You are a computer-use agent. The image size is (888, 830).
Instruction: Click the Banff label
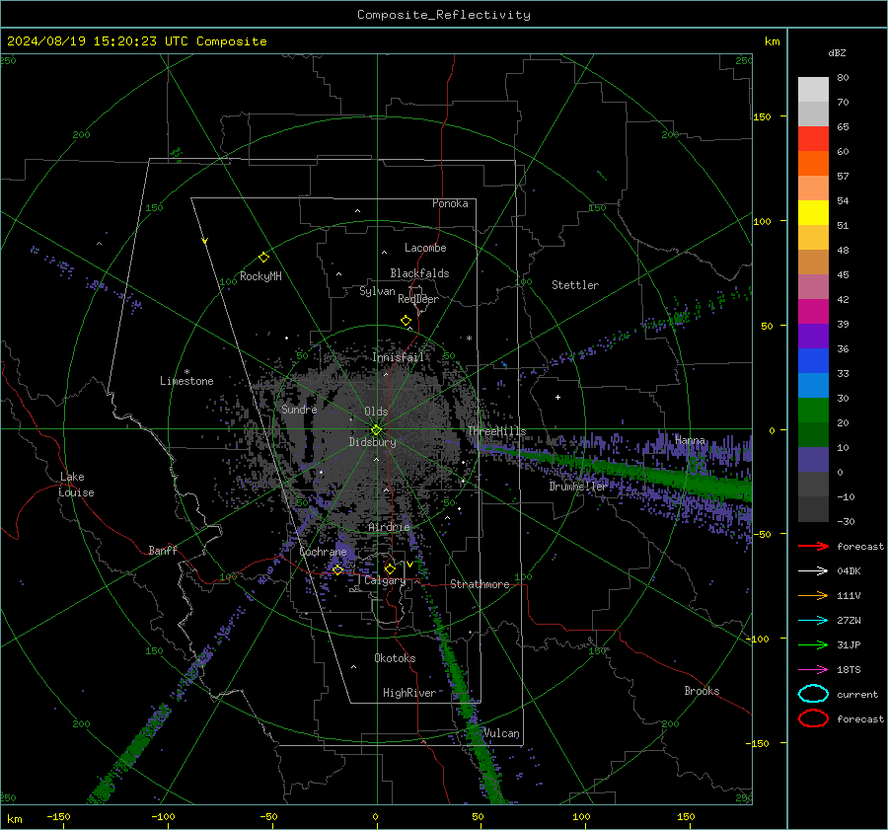pyautogui.click(x=163, y=550)
